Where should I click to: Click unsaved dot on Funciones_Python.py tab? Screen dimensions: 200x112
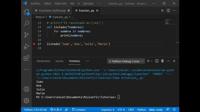(x=69, y=11)
